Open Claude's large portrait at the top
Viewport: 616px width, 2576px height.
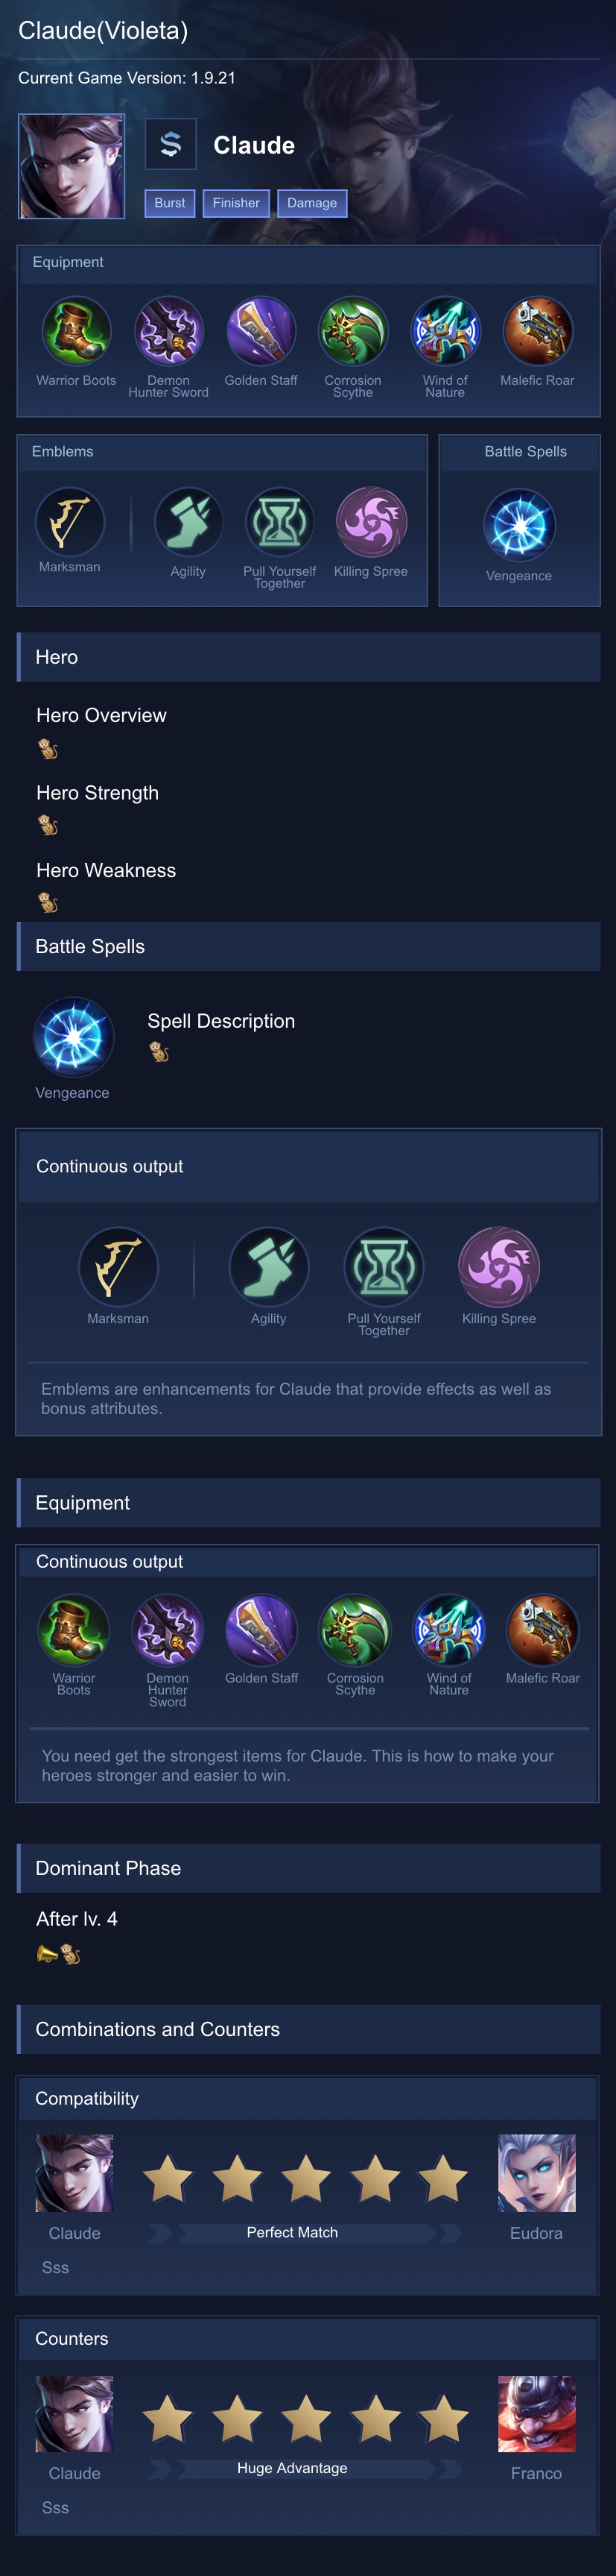click(x=72, y=166)
